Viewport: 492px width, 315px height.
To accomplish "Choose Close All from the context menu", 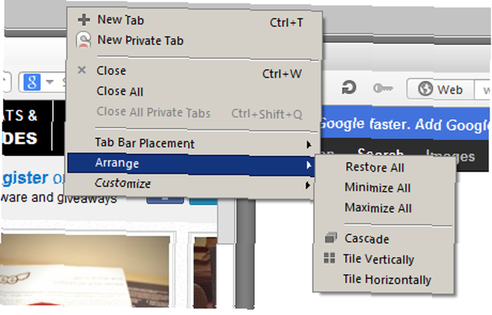I will point(120,91).
